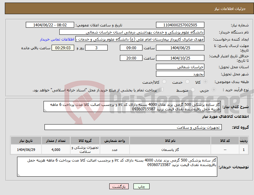Click the need number field 1104000257002505
Screen dimensions: 254x195
(180, 25)
